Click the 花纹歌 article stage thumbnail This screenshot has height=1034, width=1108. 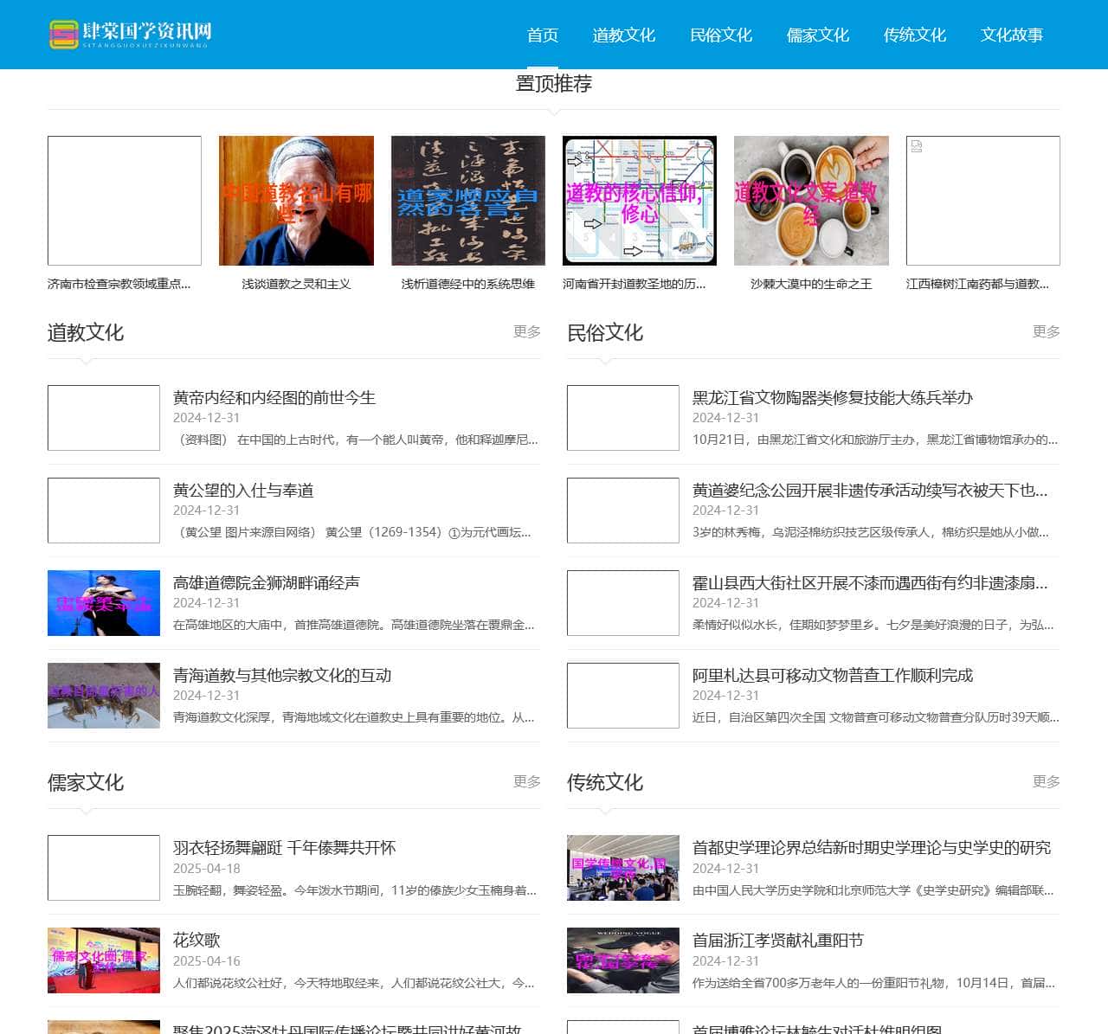pyautogui.click(x=104, y=960)
